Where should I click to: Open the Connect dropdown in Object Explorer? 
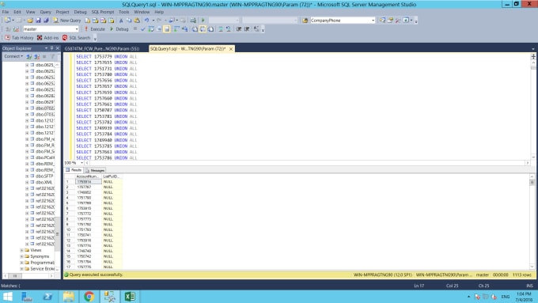point(13,56)
